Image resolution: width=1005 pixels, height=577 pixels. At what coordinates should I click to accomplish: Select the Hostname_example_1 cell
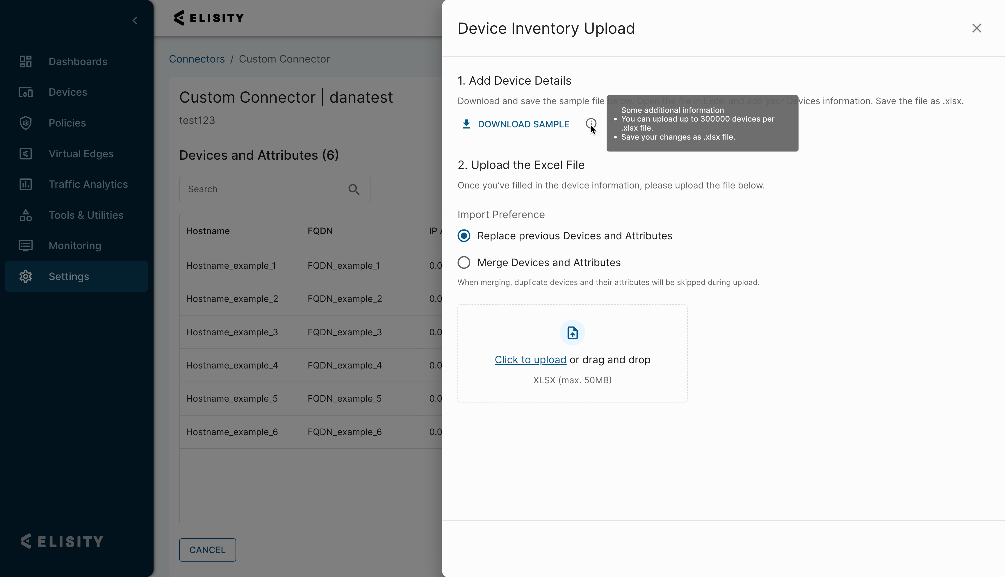tap(231, 266)
